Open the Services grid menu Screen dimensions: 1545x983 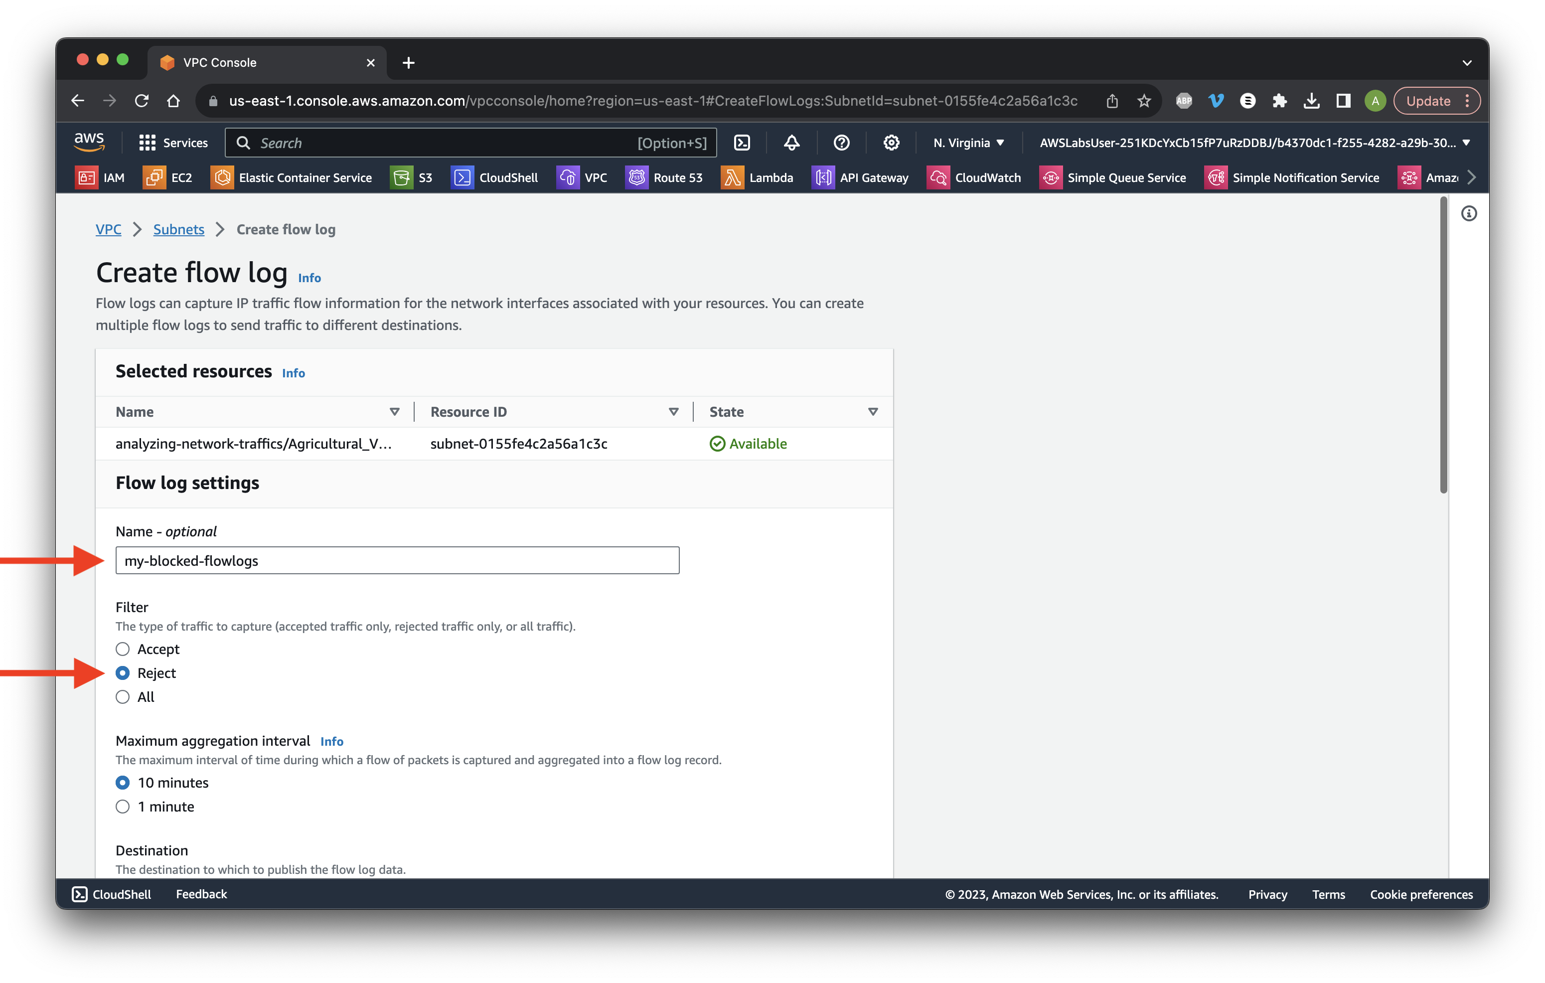[x=174, y=143]
